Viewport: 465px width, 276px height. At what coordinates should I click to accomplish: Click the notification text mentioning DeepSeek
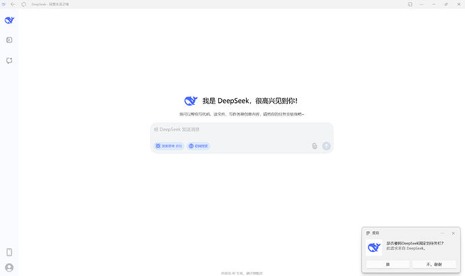pyautogui.click(x=414, y=246)
